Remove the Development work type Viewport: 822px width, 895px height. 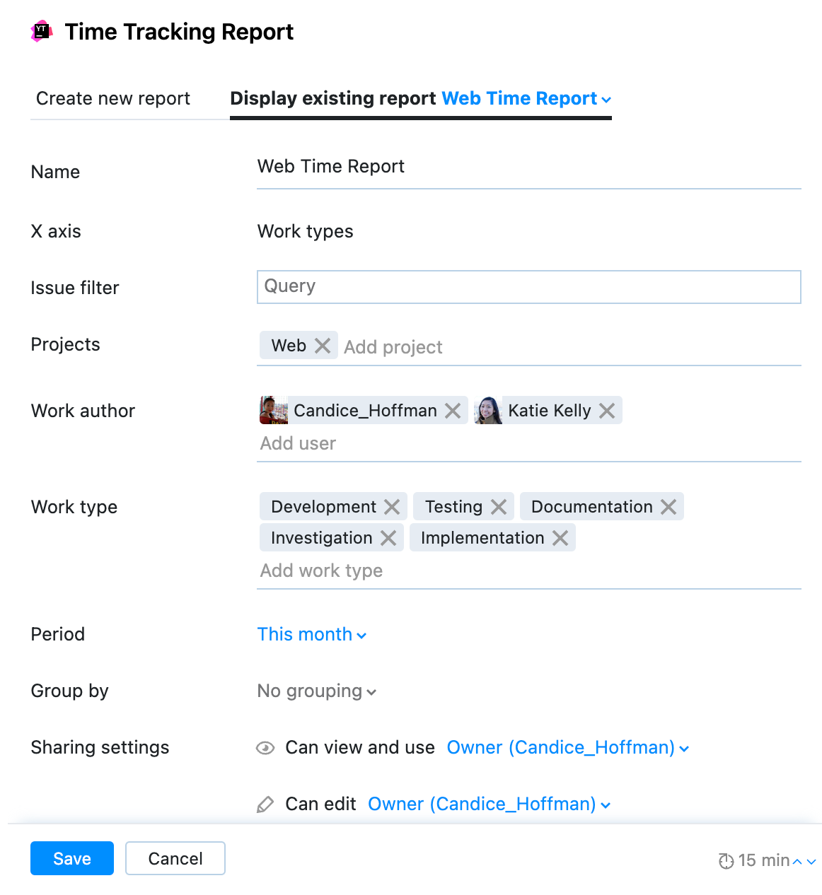(392, 506)
